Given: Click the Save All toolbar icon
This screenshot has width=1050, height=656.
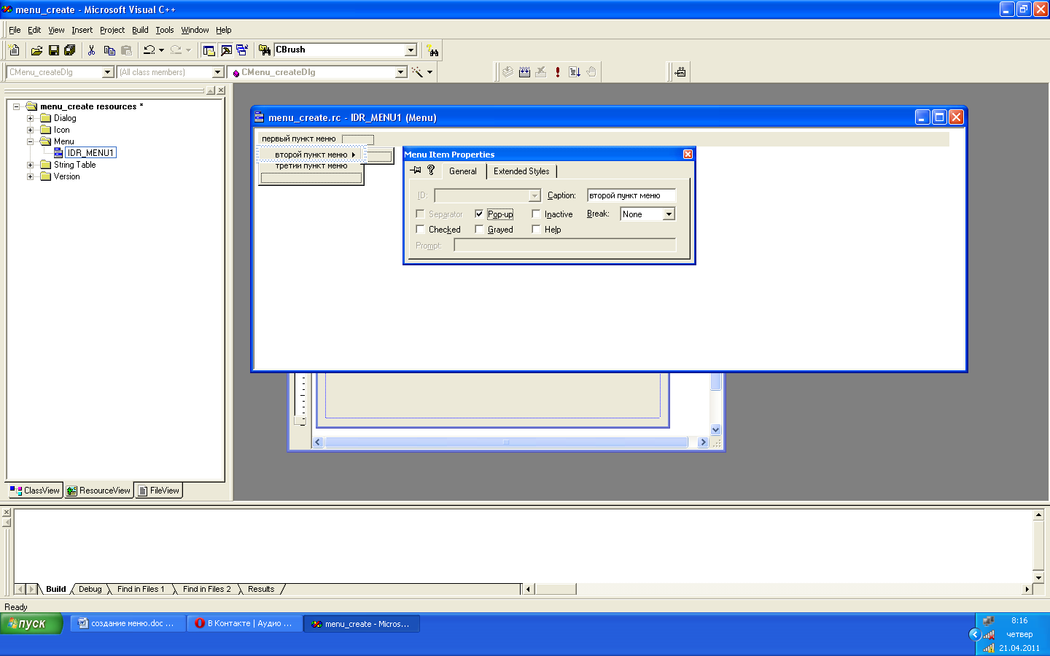Looking at the screenshot, I should tap(70, 50).
